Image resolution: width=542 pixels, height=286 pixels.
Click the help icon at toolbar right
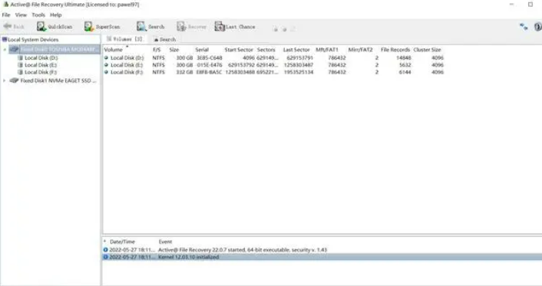click(538, 27)
